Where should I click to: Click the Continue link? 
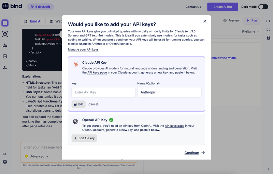pos(191,153)
